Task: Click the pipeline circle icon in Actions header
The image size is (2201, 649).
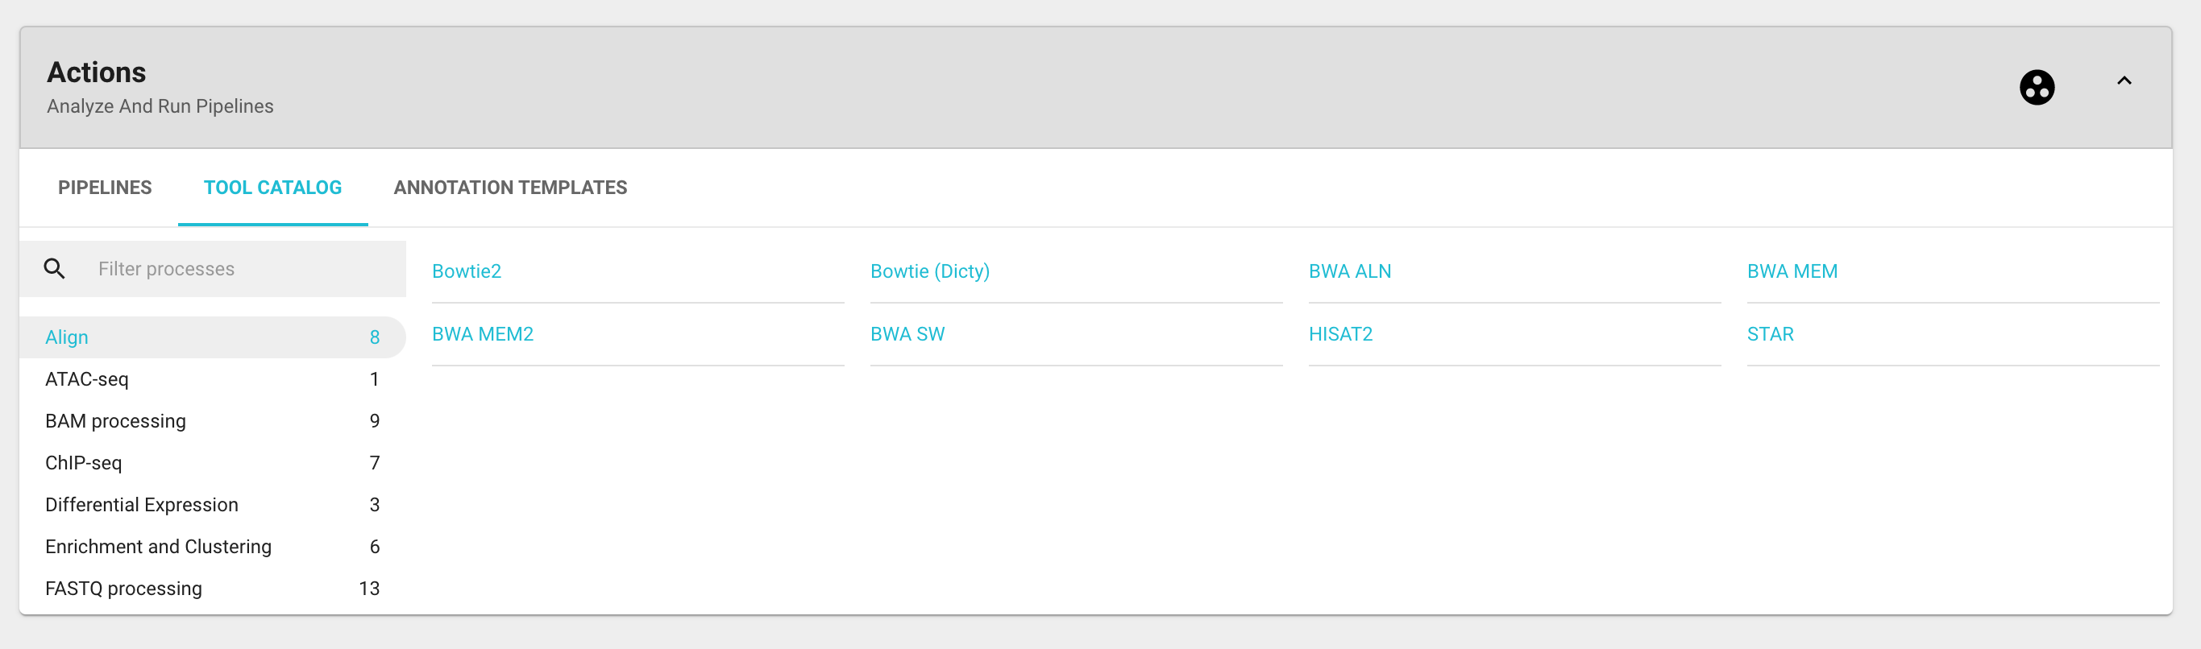Action: click(2036, 87)
